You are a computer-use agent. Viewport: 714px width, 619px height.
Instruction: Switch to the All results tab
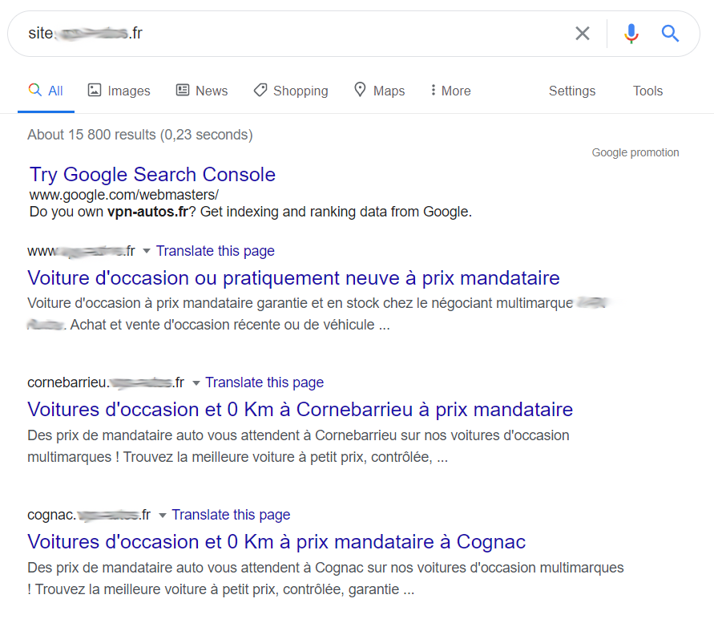pyautogui.click(x=46, y=91)
